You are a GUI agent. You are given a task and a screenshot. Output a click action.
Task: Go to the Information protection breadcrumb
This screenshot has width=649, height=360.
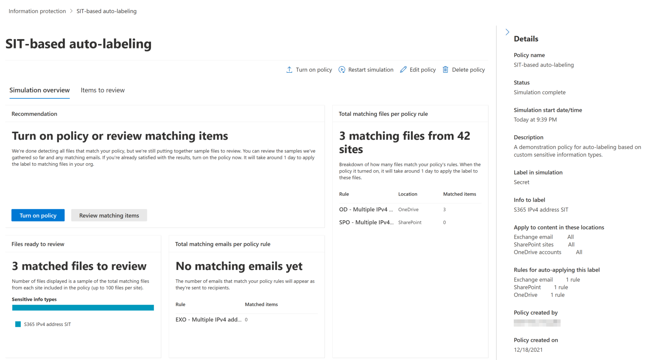tap(37, 11)
